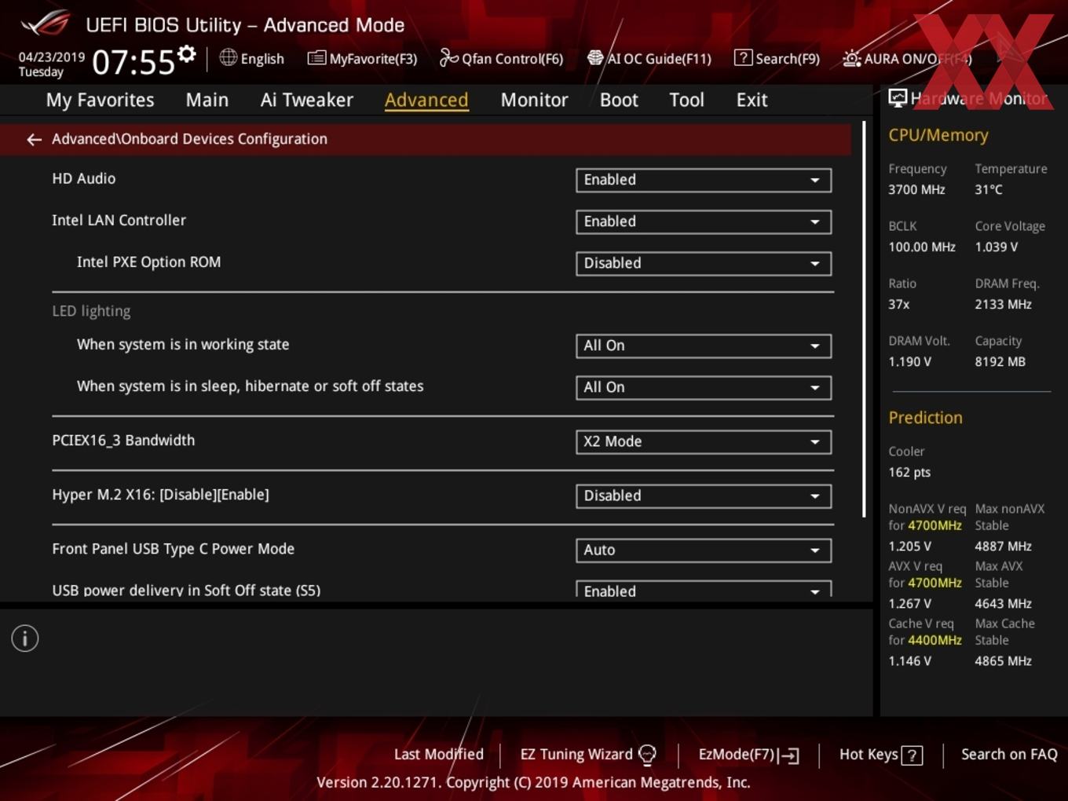Open USB power delivery S5 dropdown
Screen dimensions: 1068x801
pos(704,589)
